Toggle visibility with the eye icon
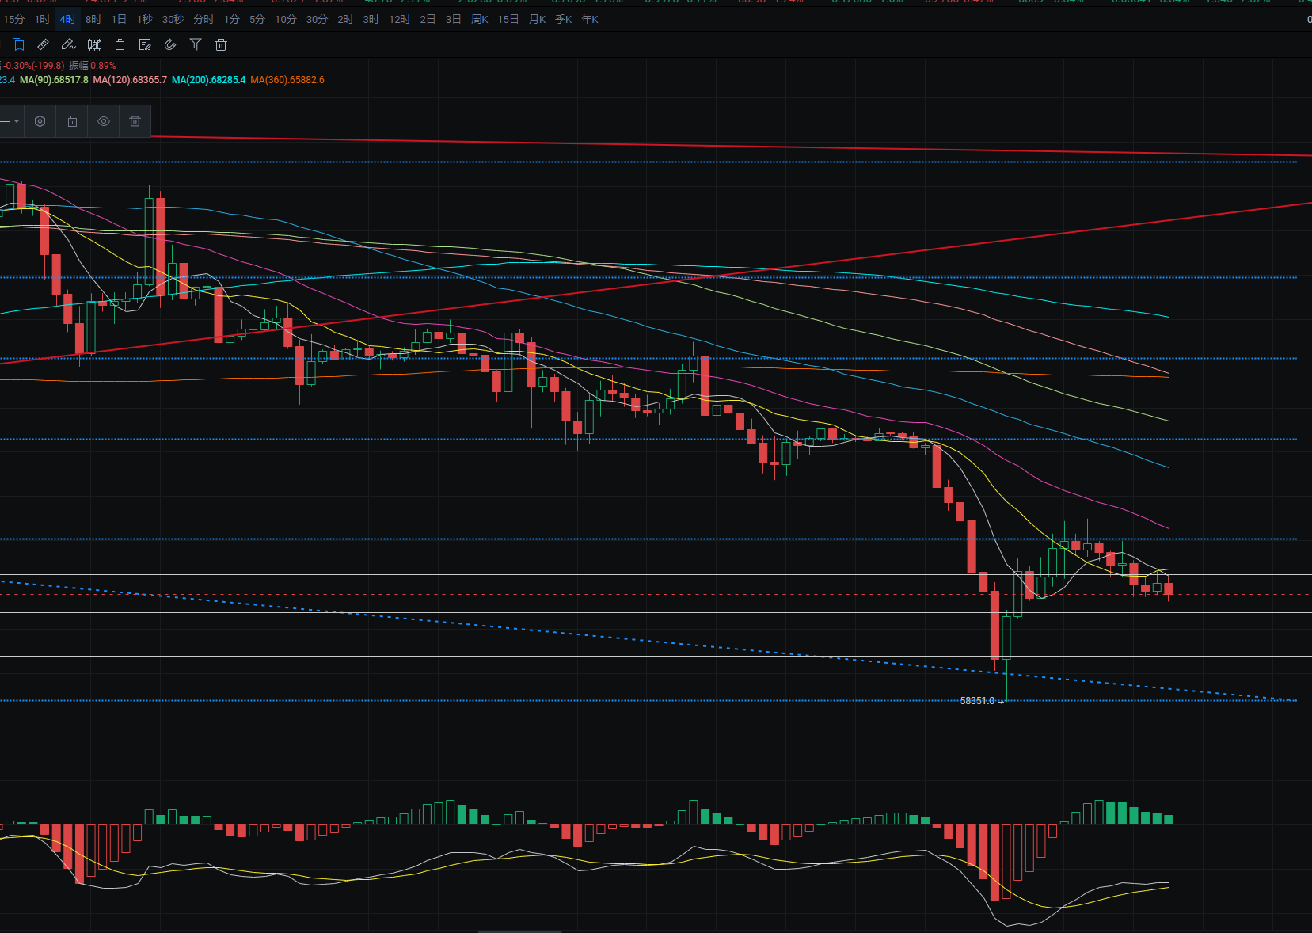 (104, 121)
